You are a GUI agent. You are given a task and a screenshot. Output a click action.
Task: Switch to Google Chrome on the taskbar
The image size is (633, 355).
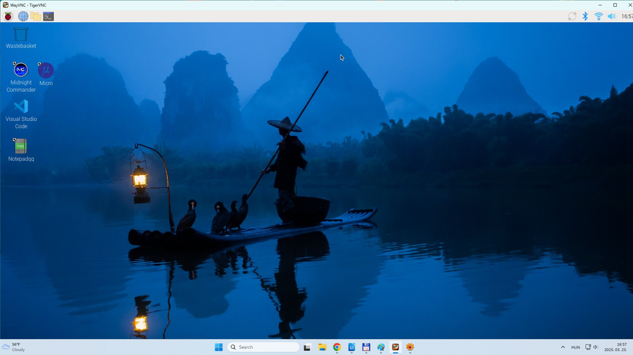pos(337,347)
